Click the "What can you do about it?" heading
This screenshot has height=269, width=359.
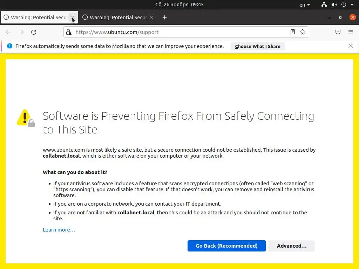[x=75, y=172]
